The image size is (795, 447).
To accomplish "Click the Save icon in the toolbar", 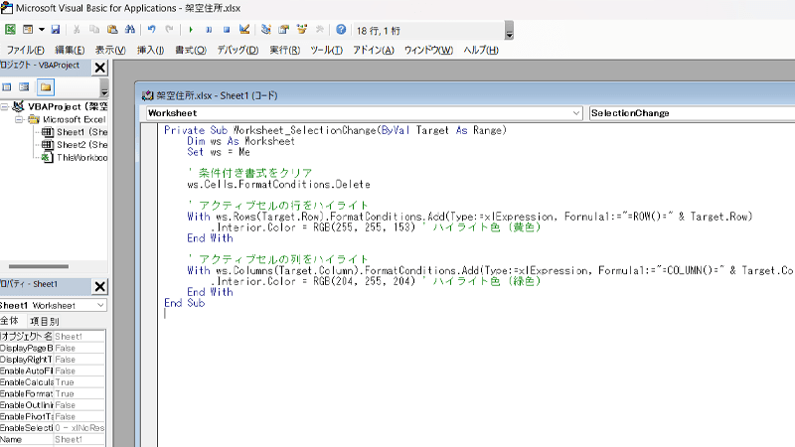I will pos(55,30).
